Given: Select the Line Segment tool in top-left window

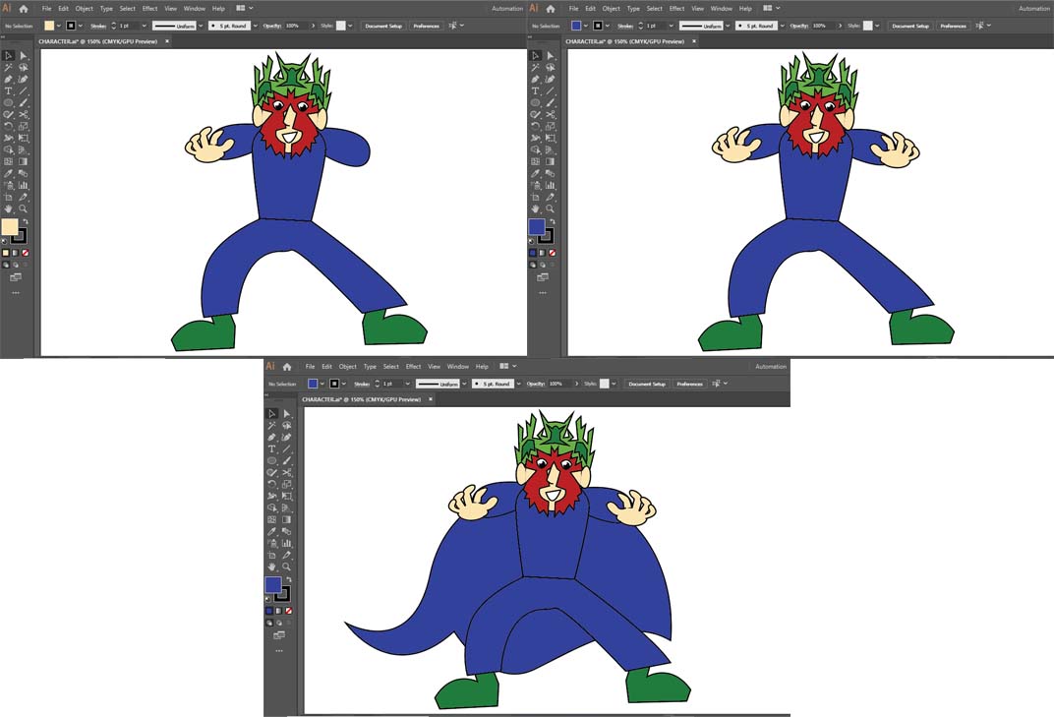Looking at the screenshot, I should (x=23, y=90).
